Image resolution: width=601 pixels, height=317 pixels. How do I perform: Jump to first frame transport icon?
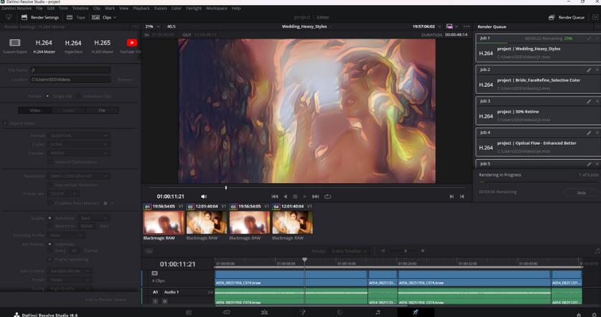point(274,197)
